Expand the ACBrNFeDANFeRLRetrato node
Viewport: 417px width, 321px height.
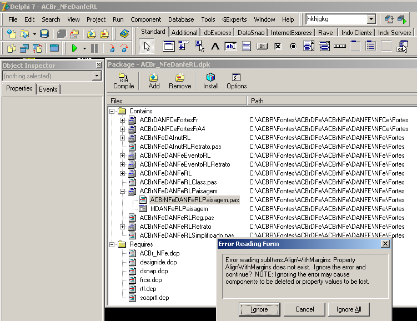pyautogui.click(x=122, y=227)
